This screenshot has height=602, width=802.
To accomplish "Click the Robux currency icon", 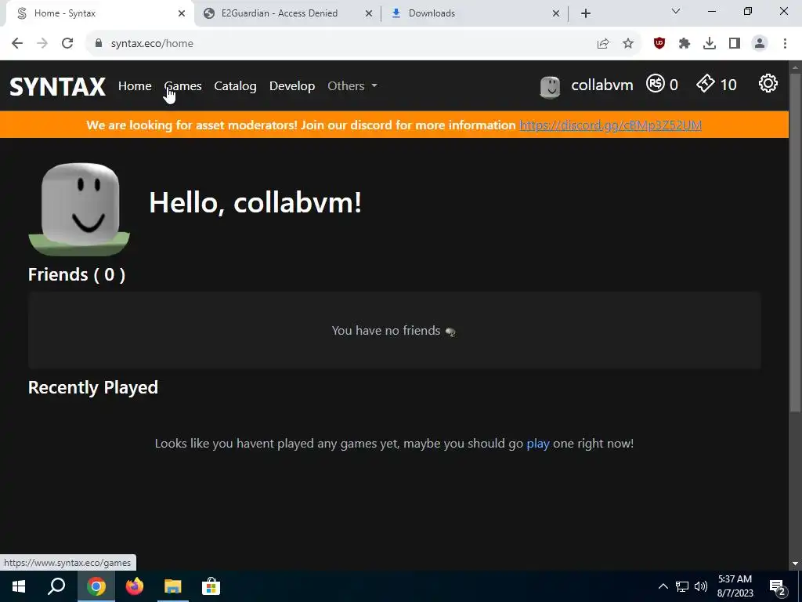I will pos(656,83).
